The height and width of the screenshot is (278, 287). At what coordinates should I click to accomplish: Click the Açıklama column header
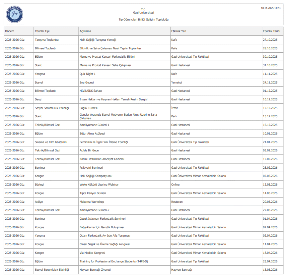pos(85,31)
